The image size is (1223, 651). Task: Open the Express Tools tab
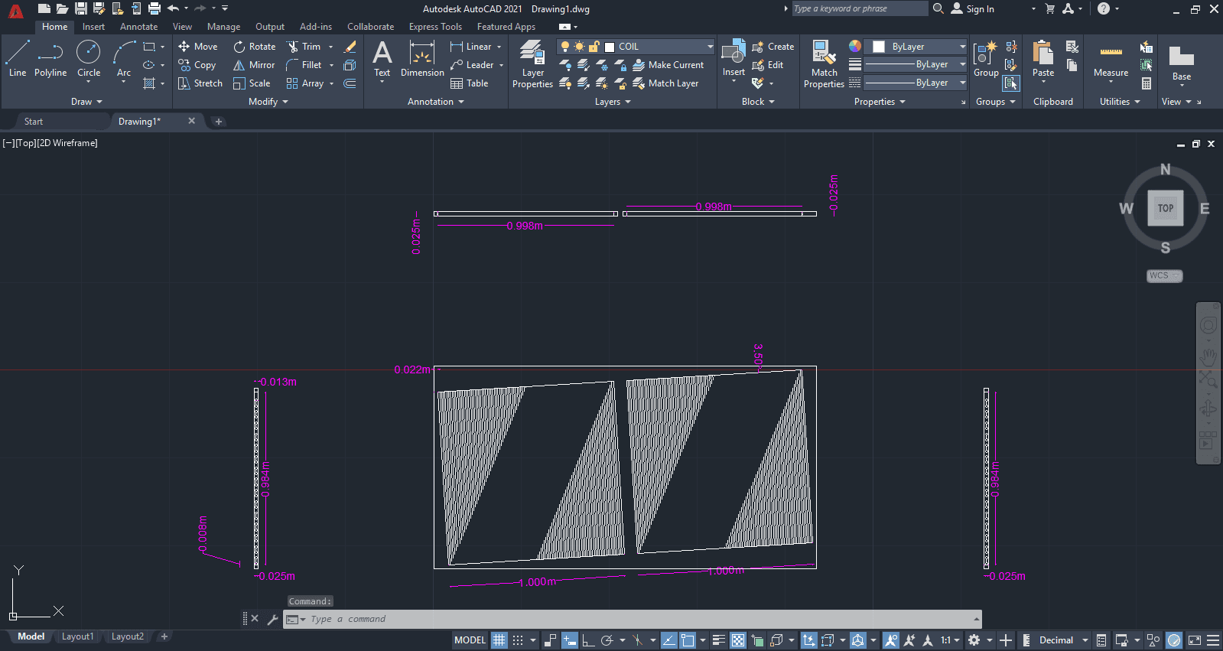tap(435, 27)
